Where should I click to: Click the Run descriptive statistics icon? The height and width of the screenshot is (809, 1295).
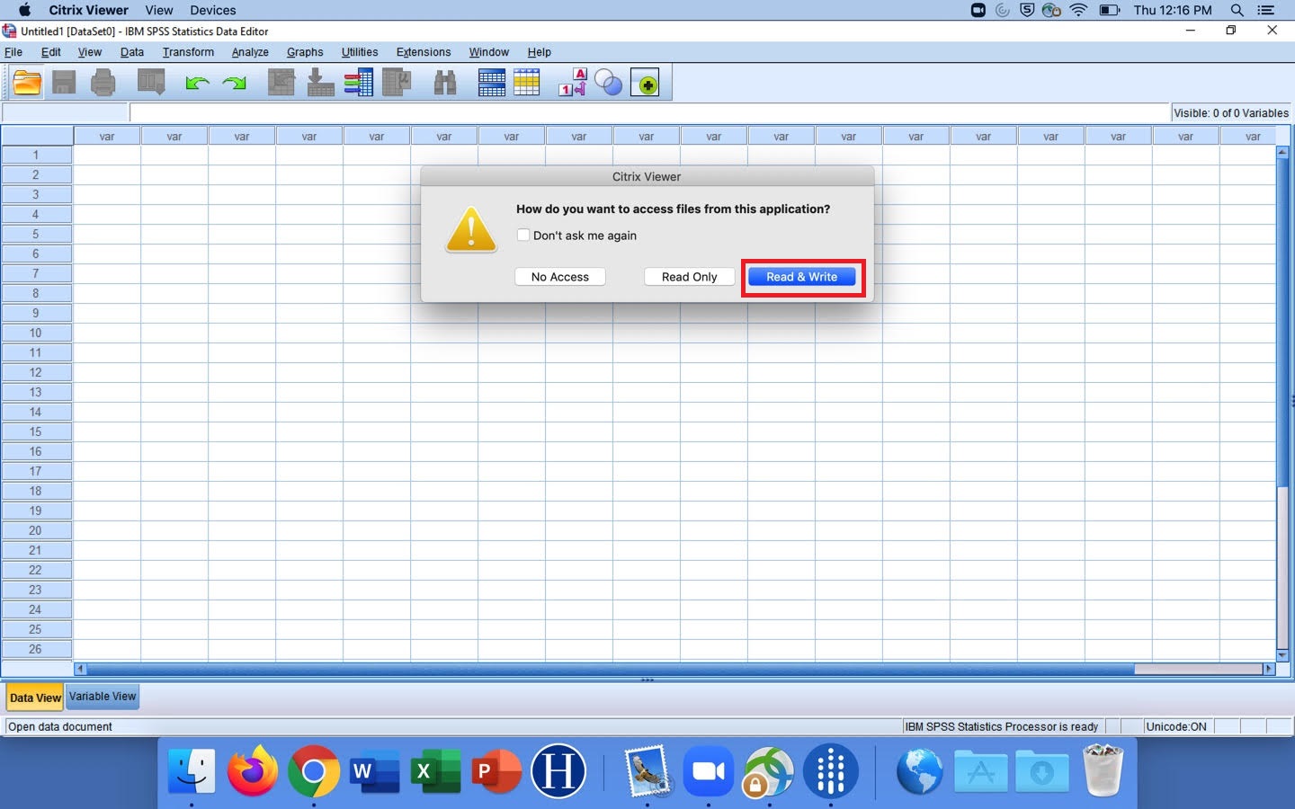pos(397,84)
